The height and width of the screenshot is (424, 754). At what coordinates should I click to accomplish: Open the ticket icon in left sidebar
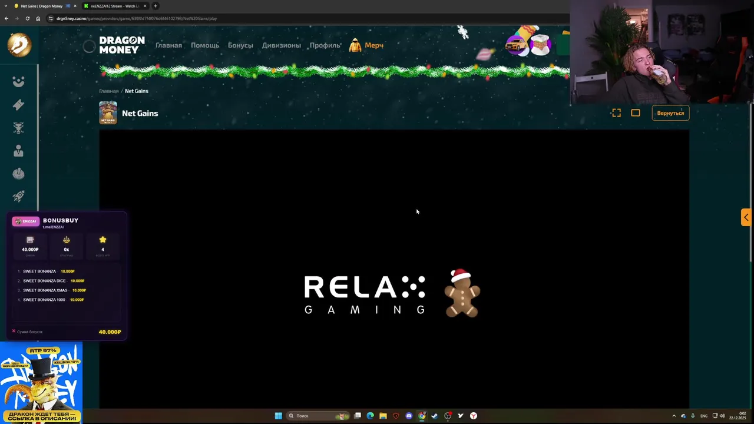(x=18, y=105)
